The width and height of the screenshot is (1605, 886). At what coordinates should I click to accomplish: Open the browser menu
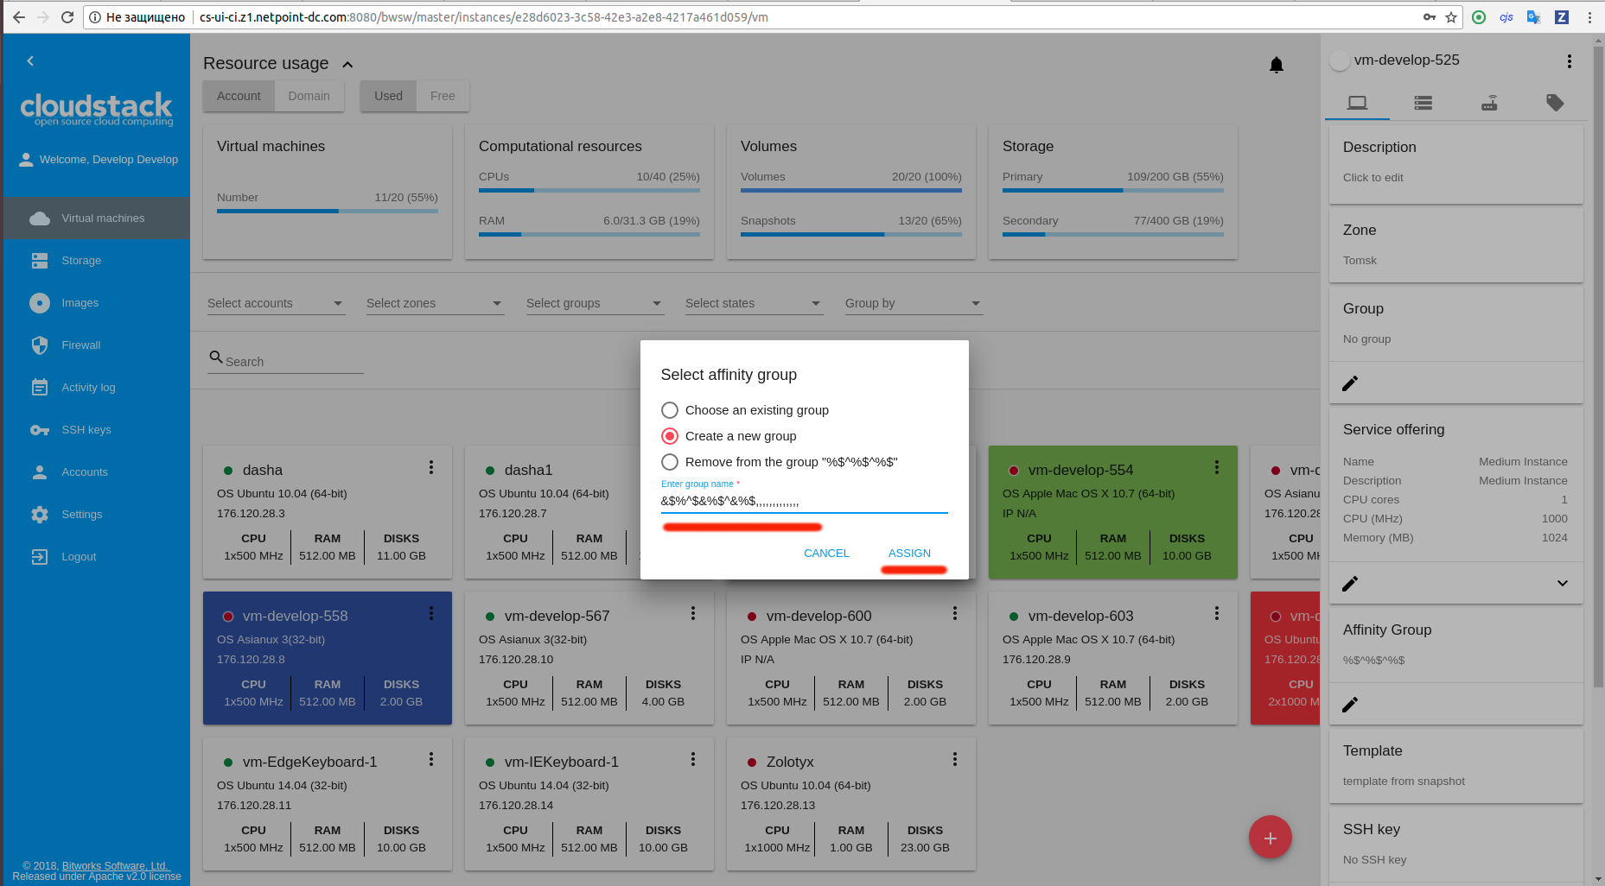1589,17
